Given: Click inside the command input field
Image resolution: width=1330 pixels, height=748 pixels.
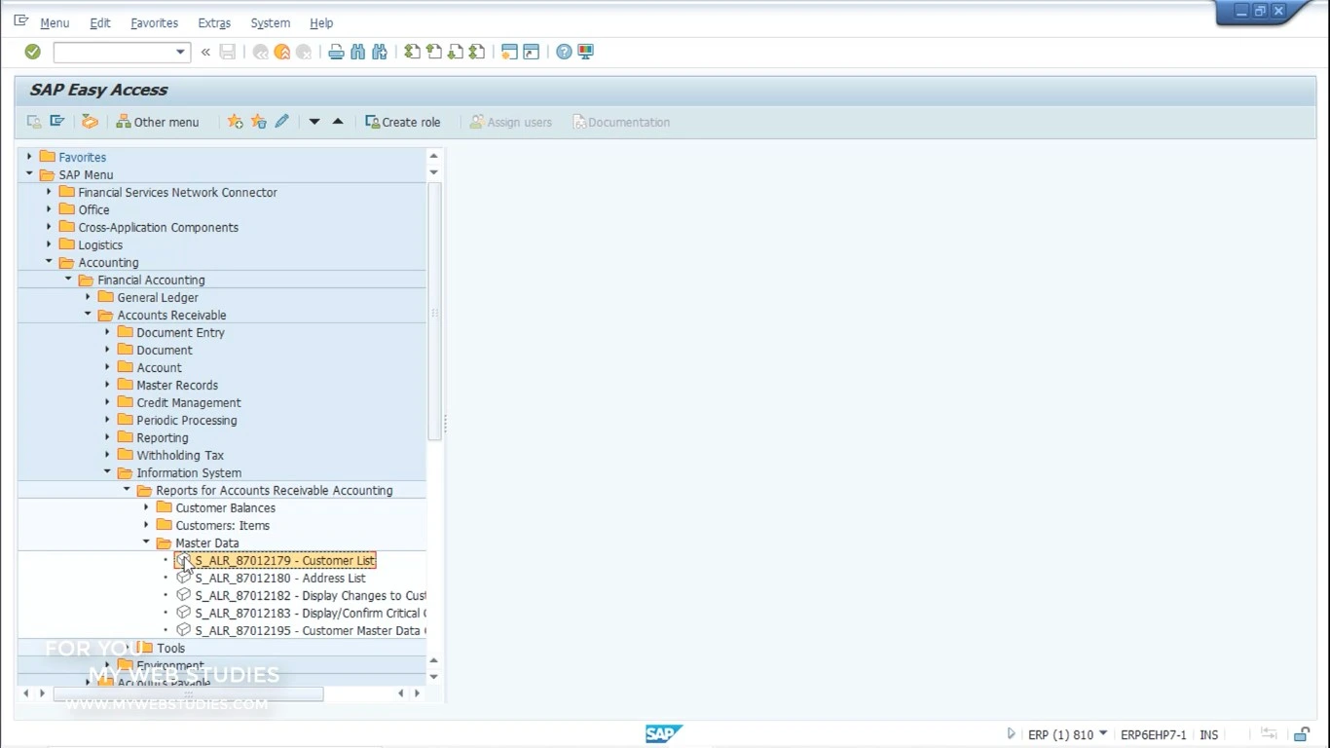Looking at the screenshot, I should [114, 52].
